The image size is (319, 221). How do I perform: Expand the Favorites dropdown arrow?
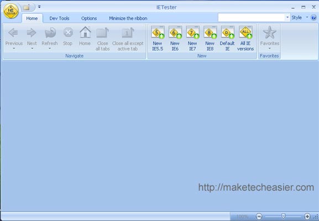pos(270,49)
